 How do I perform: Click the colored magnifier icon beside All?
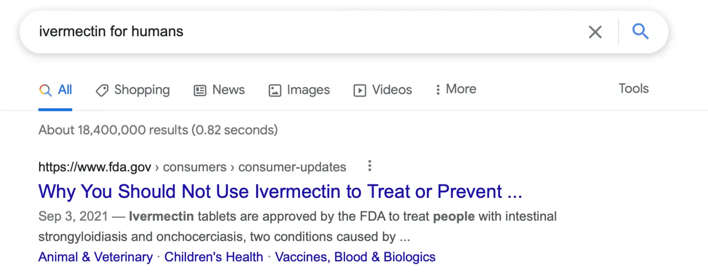45,90
